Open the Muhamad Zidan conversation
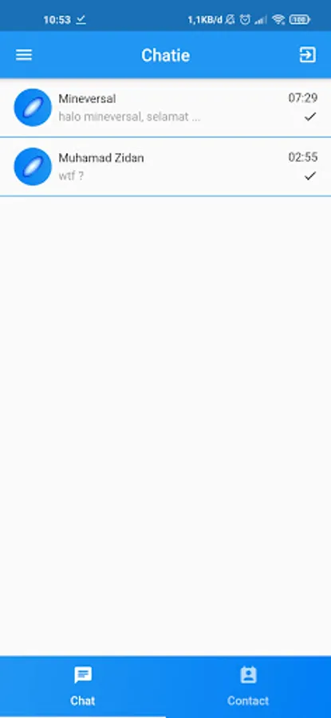This screenshot has width=331, height=718. pyautogui.click(x=165, y=167)
